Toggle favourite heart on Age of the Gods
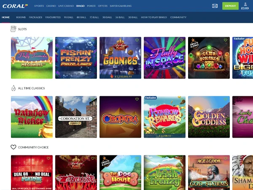The width and height of the screenshot is (253, 190). (x=226, y=158)
